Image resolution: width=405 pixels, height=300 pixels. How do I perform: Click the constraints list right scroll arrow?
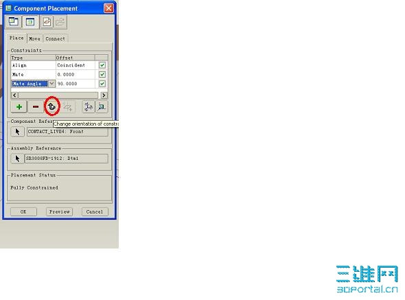tap(104, 95)
